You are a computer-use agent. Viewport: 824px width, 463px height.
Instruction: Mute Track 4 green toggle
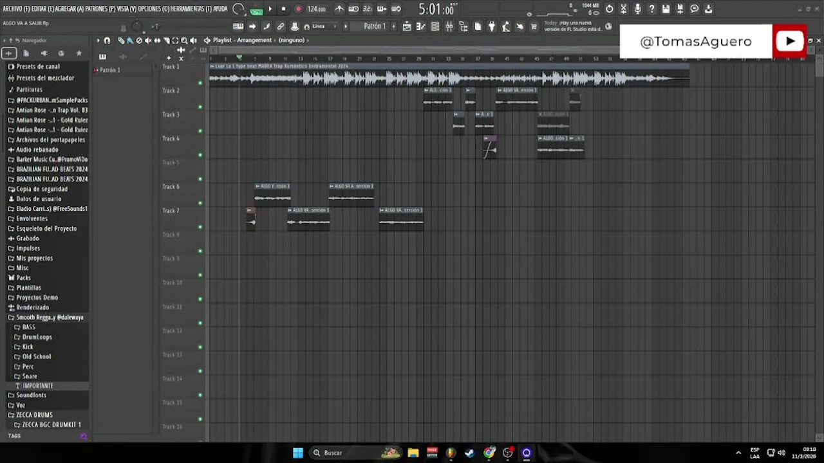pos(200,155)
